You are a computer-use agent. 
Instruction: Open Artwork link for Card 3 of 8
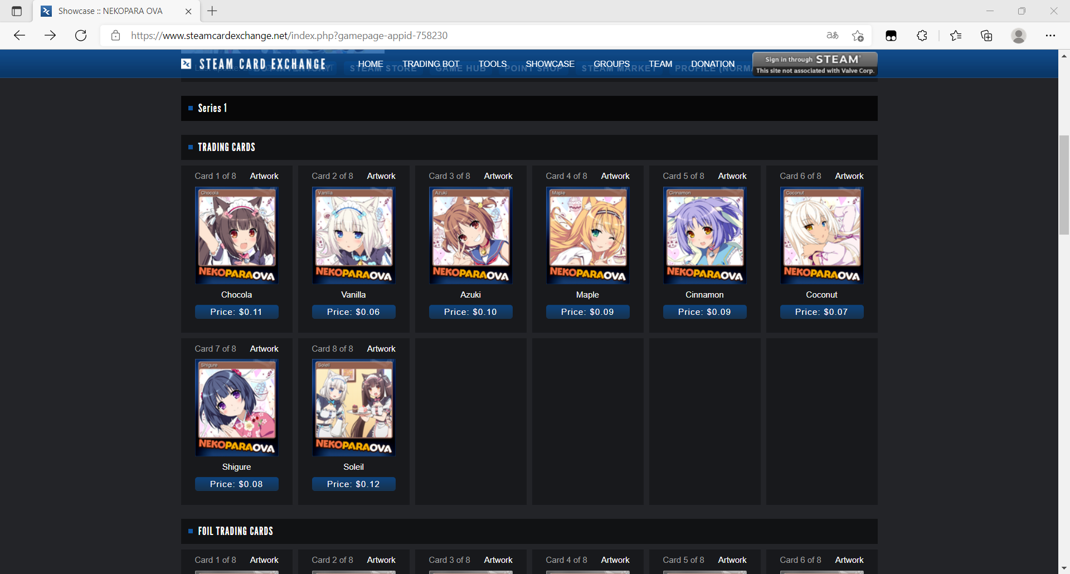click(x=498, y=176)
